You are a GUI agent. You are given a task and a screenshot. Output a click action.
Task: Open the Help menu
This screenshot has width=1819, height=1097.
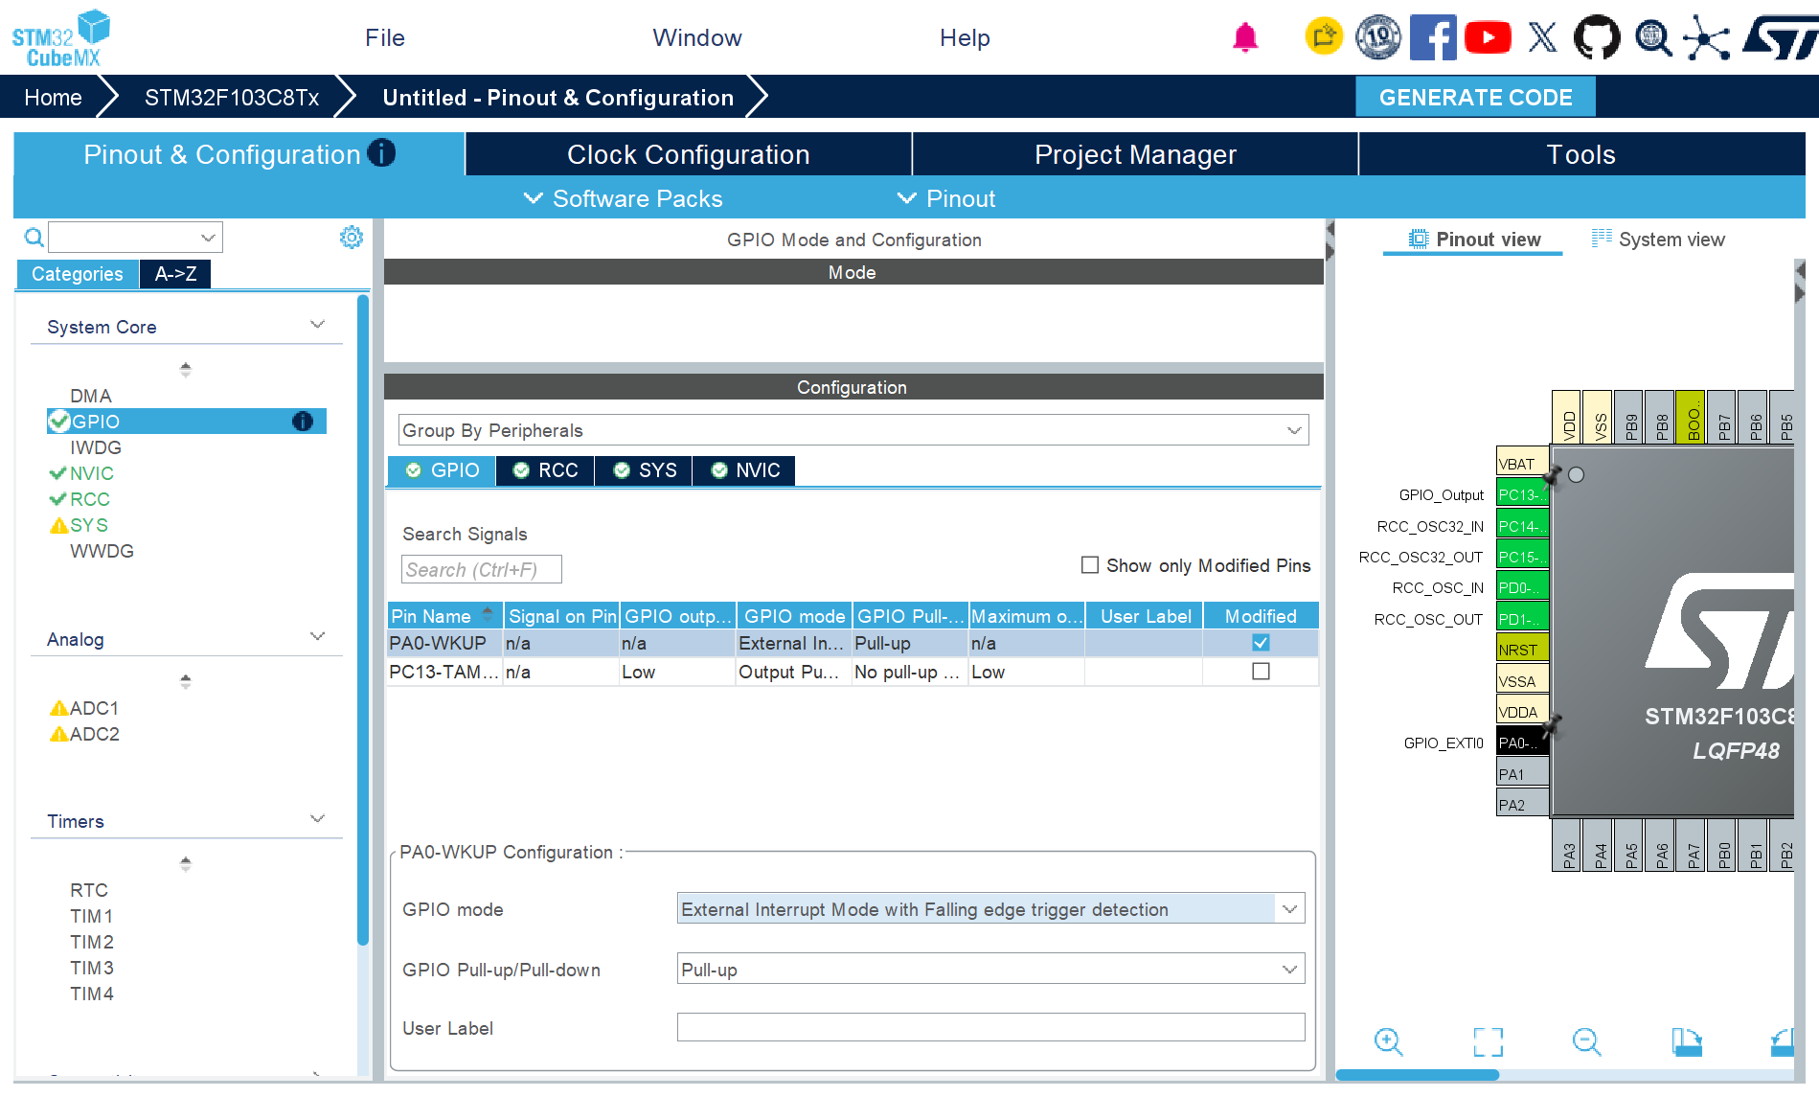pyautogui.click(x=965, y=37)
